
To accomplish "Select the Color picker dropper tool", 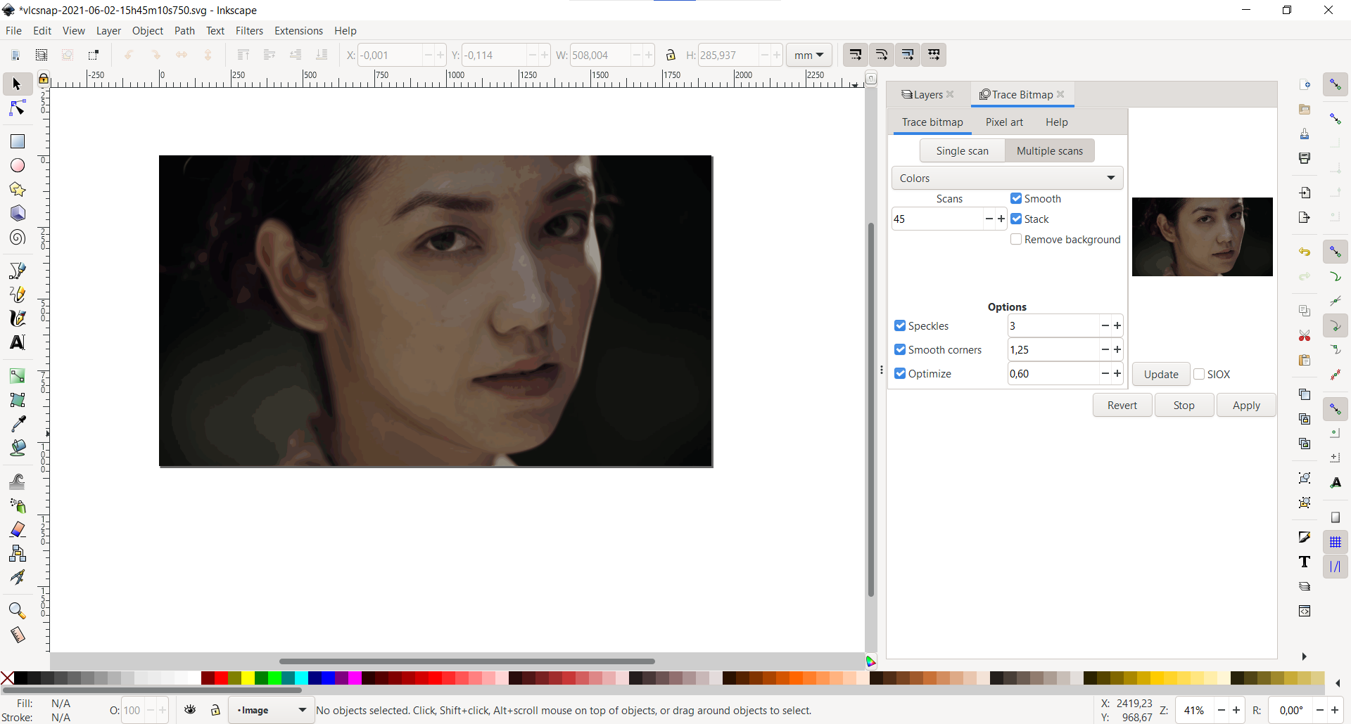I will pyautogui.click(x=18, y=423).
